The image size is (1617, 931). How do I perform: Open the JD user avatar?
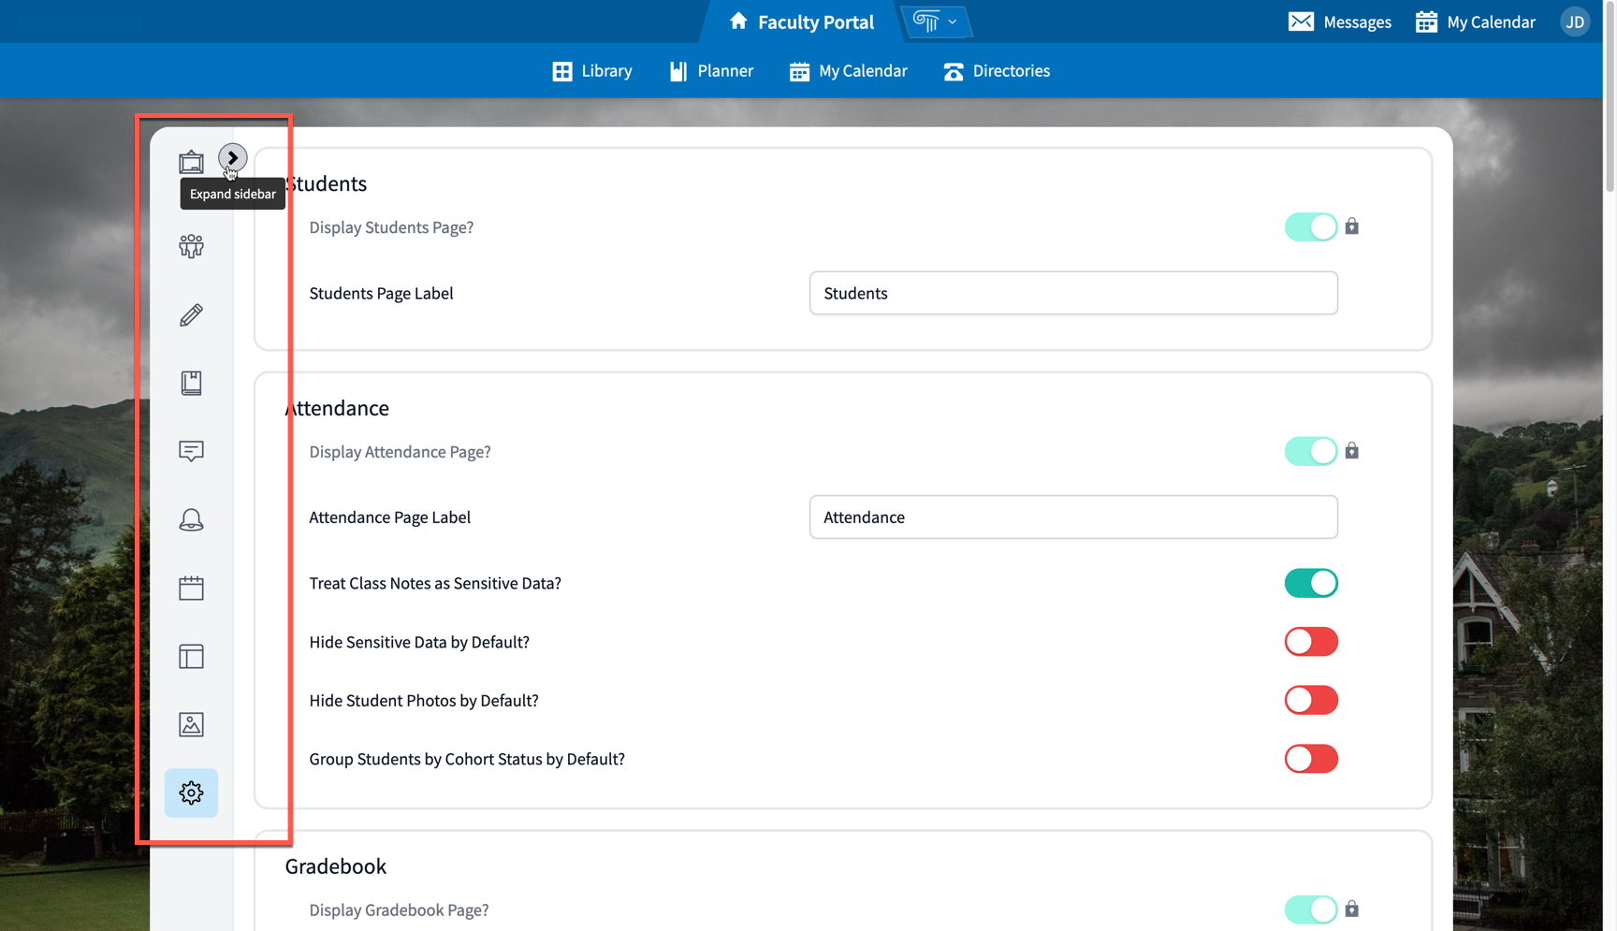[x=1575, y=22]
